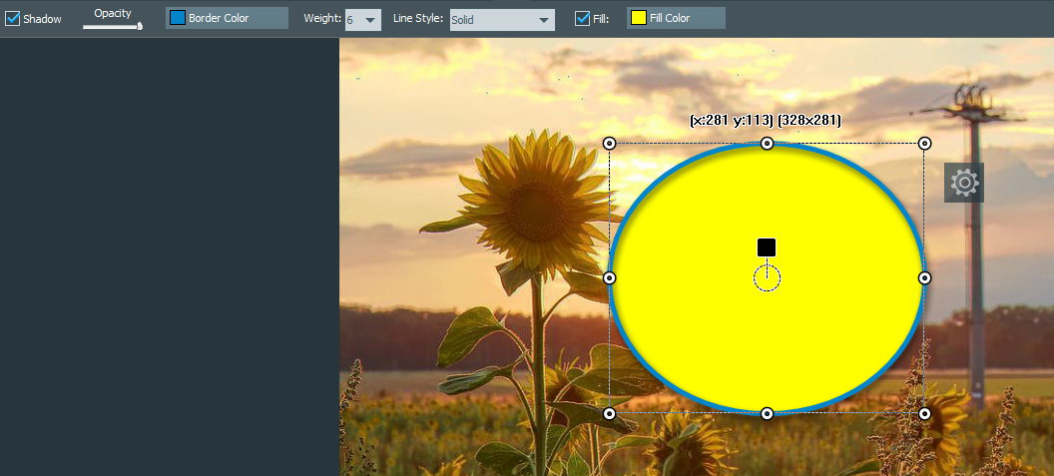Open the Border Color picker
1054x476 pixels.
(x=227, y=18)
